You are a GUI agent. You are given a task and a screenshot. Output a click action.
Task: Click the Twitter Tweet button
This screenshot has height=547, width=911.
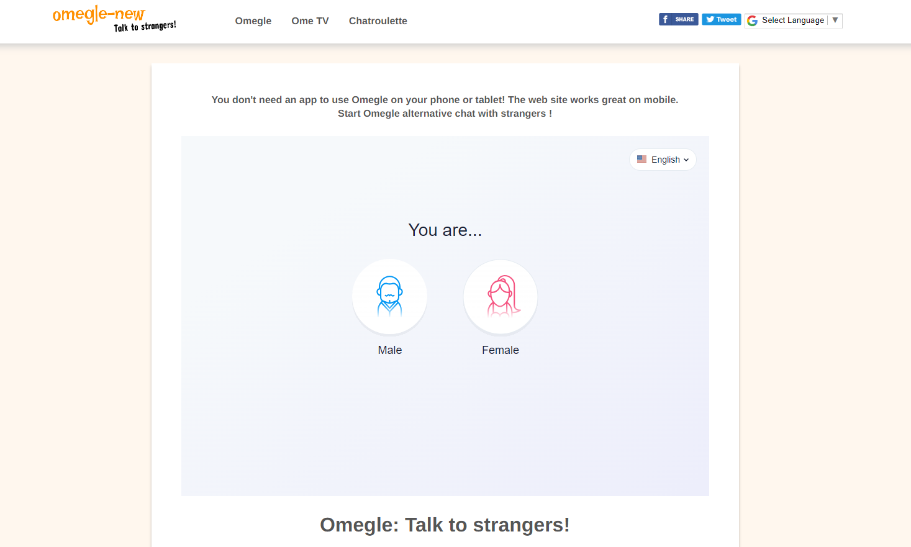721,19
